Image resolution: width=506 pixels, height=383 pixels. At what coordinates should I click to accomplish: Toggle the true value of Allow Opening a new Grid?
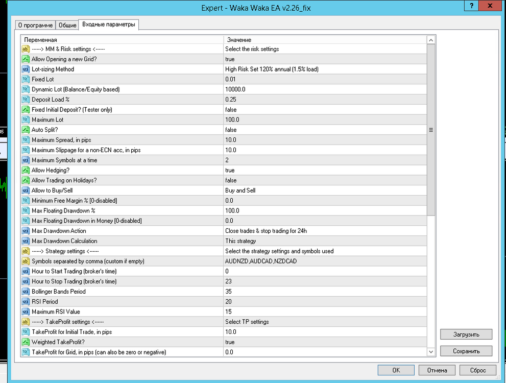(325, 59)
